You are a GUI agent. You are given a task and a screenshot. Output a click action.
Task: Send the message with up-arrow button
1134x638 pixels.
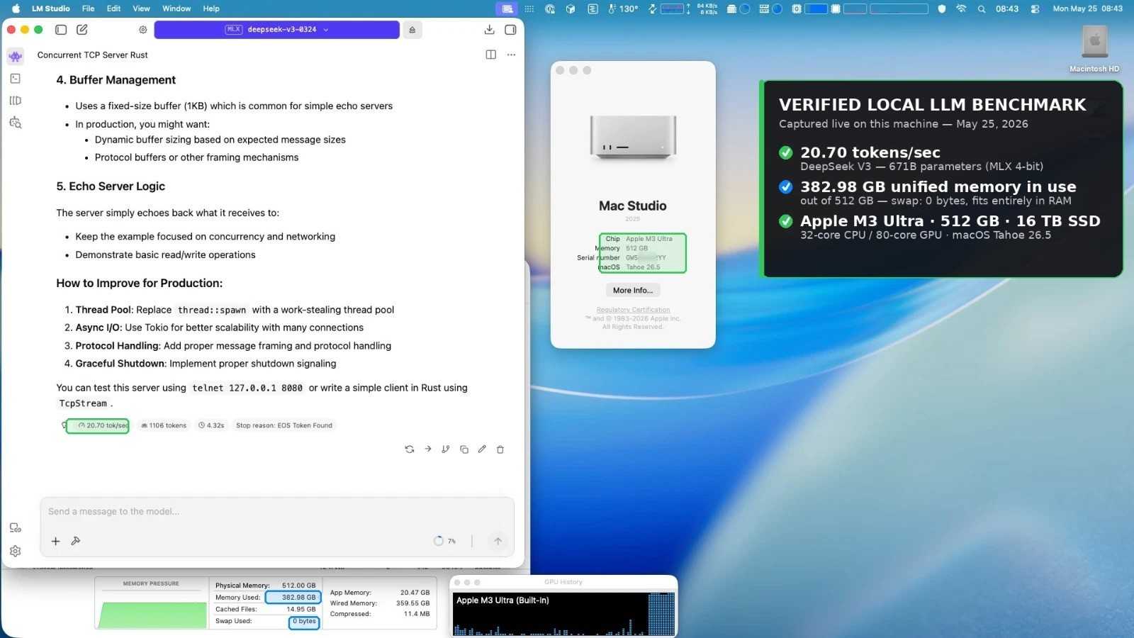498,541
